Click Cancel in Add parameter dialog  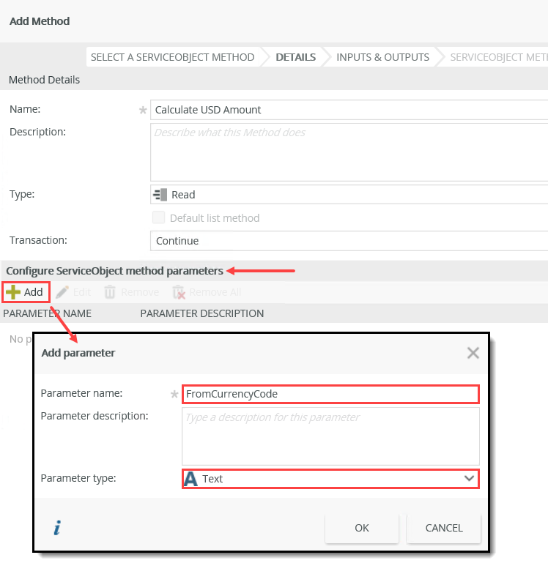[x=444, y=528]
